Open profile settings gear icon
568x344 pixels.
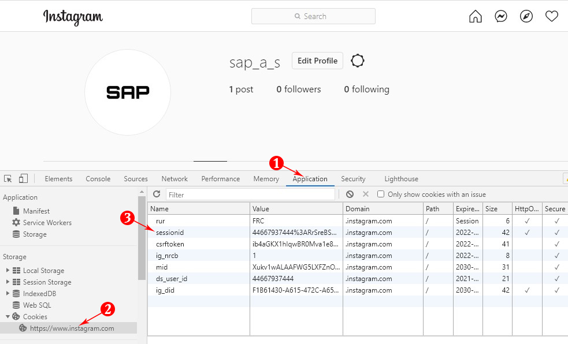click(358, 61)
